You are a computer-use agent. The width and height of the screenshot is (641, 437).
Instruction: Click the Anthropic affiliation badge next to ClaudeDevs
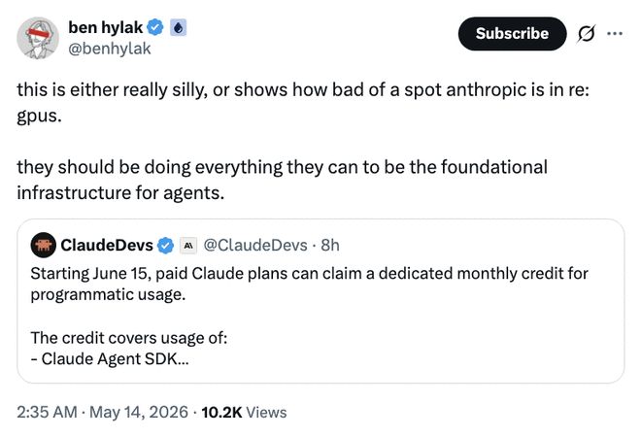point(188,246)
